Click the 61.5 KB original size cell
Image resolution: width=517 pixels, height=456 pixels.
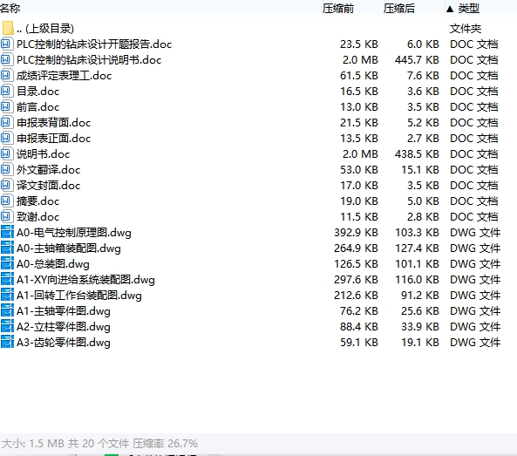tap(358, 76)
